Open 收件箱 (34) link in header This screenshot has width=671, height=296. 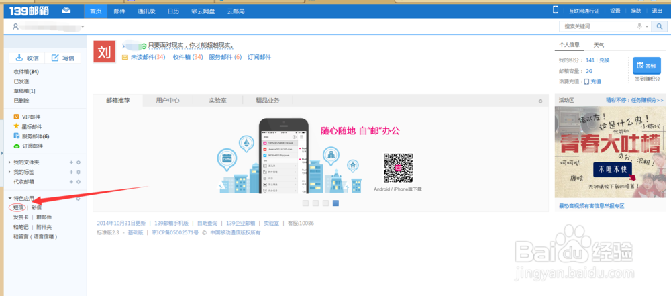(188, 57)
